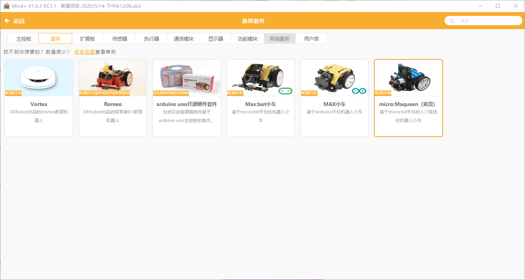Click the Arduino logo on MAX小车 card
The width and height of the screenshot is (525, 280).
click(x=359, y=91)
